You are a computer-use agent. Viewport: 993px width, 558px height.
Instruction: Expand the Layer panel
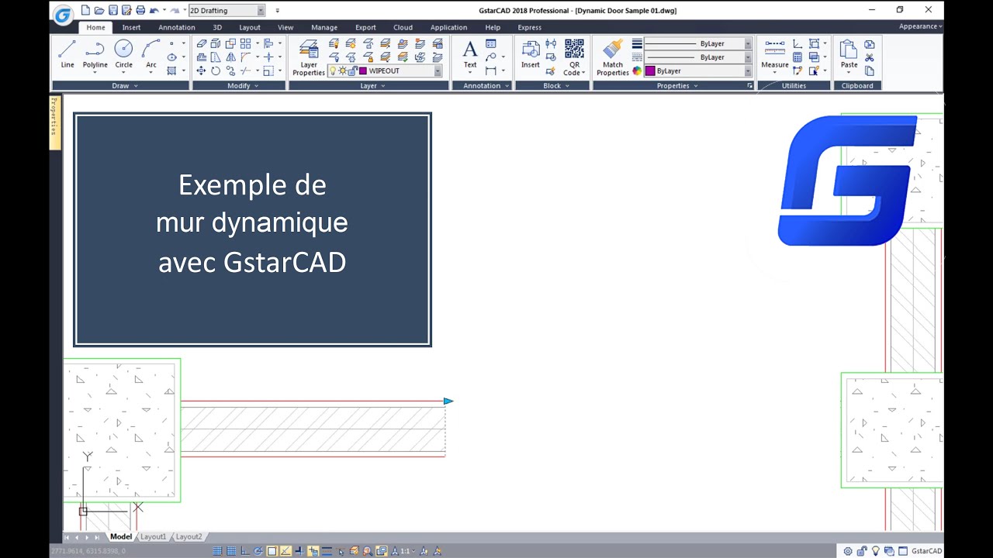(372, 85)
